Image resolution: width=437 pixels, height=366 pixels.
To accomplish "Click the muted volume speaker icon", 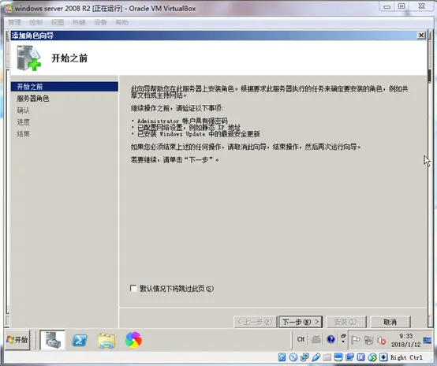I will click(x=381, y=340).
